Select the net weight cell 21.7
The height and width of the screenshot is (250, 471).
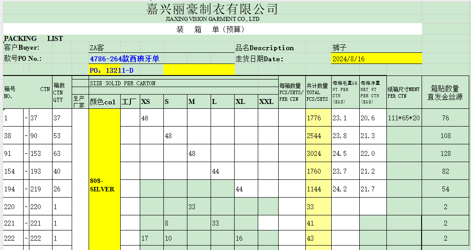(368, 189)
